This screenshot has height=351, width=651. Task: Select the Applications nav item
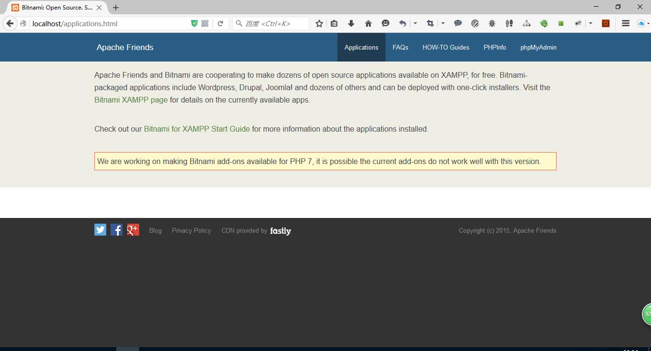(x=361, y=47)
